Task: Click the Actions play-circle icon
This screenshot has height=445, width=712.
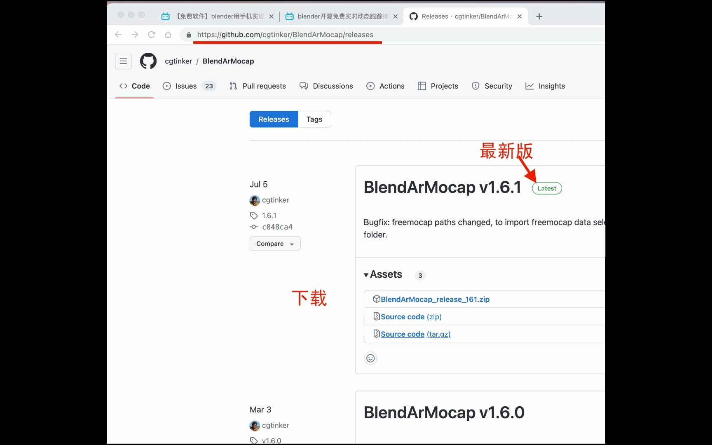Action: coord(371,86)
